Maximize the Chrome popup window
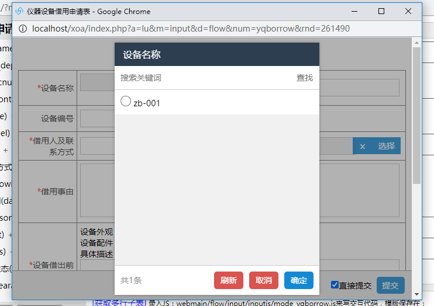 tap(381, 11)
